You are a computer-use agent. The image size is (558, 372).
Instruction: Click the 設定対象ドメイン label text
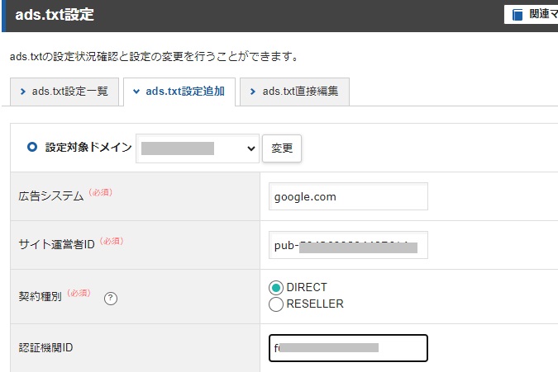(88, 148)
